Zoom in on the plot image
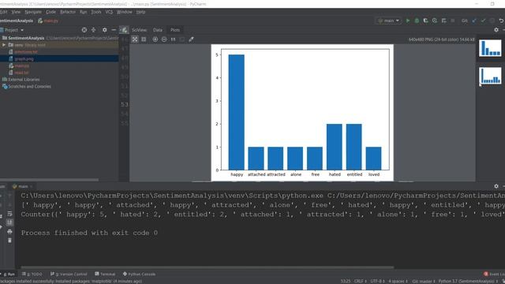Screen dimensions: 505x284 click(155, 39)
